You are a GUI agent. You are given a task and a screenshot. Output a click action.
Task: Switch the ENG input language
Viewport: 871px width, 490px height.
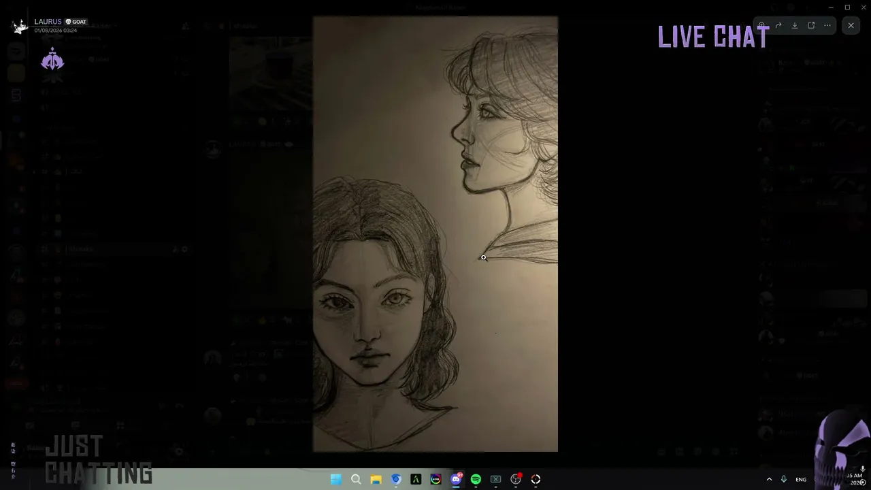click(x=801, y=480)
